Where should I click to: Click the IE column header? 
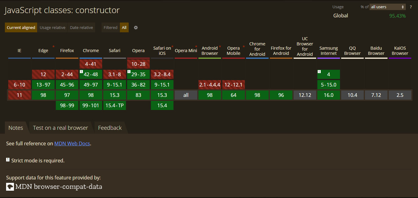(20, 51)
